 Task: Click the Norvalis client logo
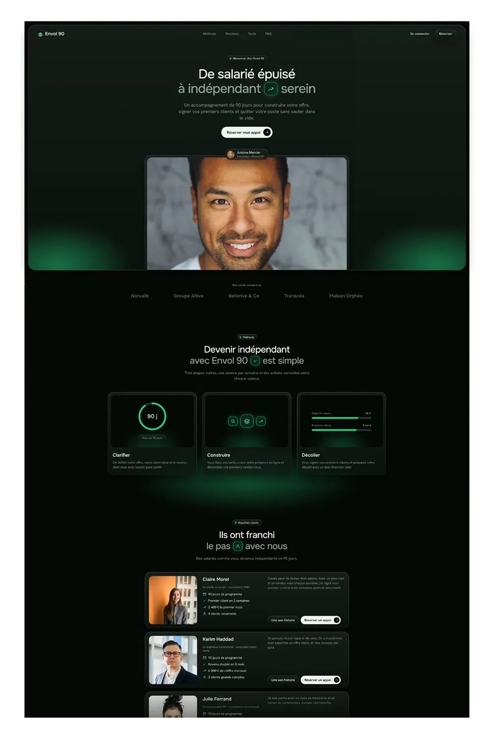(140, 296)
